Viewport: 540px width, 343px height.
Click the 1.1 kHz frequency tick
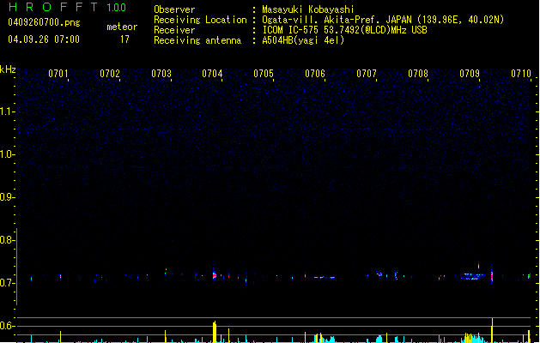tap(8, 111)
